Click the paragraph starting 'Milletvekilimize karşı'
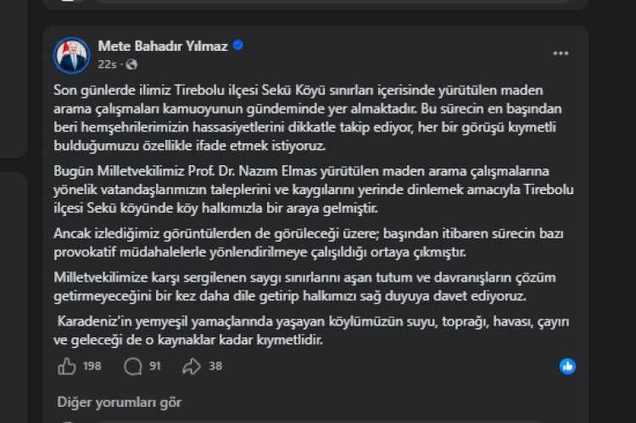This screenshot has width=636, height=423. click(x=297, y=287)
